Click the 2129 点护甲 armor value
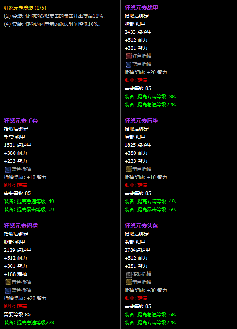Viewport: 237px width, 329px height. (18, 250)
